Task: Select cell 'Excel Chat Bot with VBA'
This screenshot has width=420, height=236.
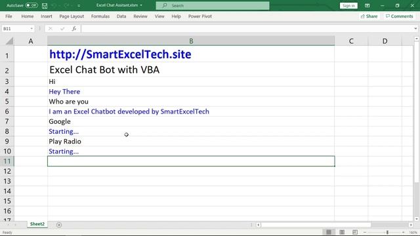Action: [191, 69]
